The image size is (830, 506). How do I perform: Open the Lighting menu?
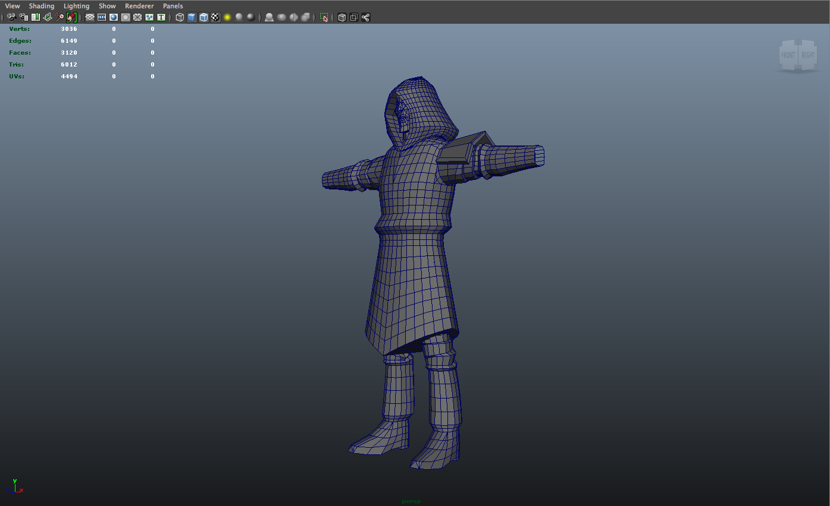click(x=76, y=6)
